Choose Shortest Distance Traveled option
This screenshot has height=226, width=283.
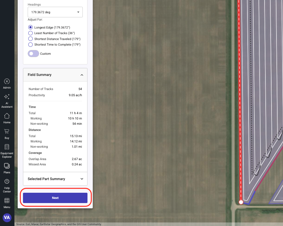(x=30, y=39)
